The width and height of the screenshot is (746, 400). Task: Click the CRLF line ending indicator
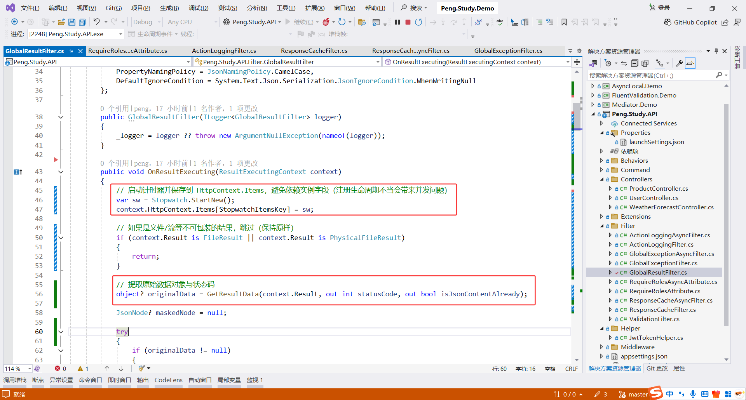click(572, 369)
